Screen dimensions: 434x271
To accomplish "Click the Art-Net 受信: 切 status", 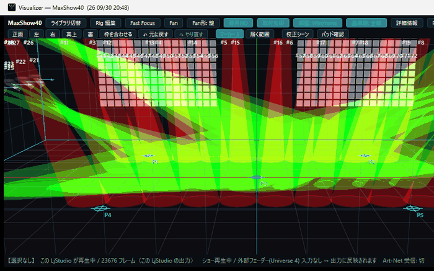I will (x=404, y=260).
